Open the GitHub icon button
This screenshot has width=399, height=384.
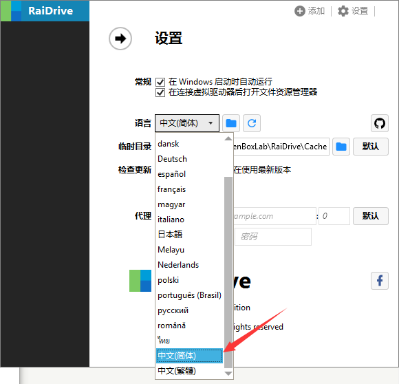(380, 123)
